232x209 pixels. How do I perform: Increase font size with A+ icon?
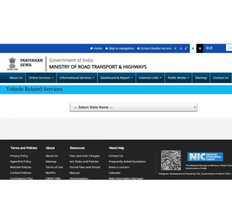tap(186, 48)
